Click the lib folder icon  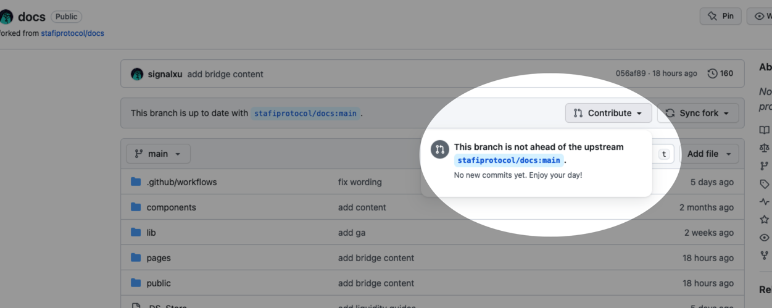tap(136, 233)
